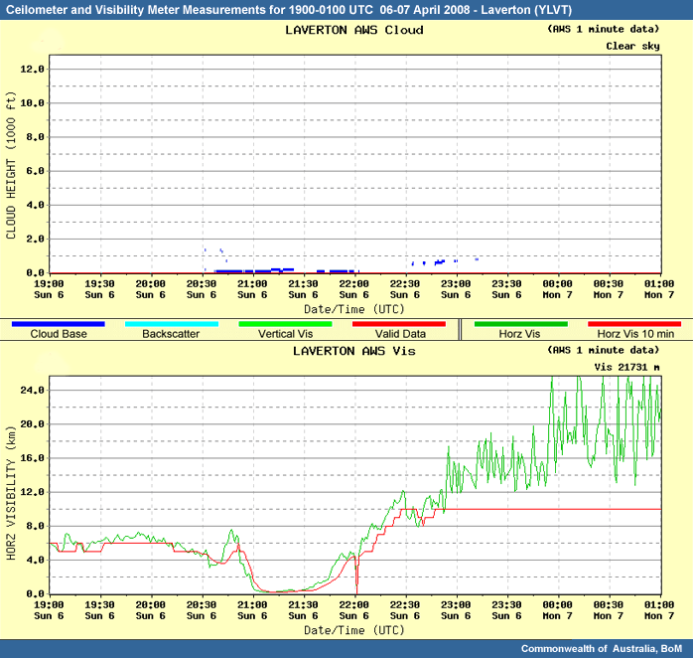693x658 pixels.
Task: Click the 12.0 tick on cloud height axis
Action: click(32, 70)
